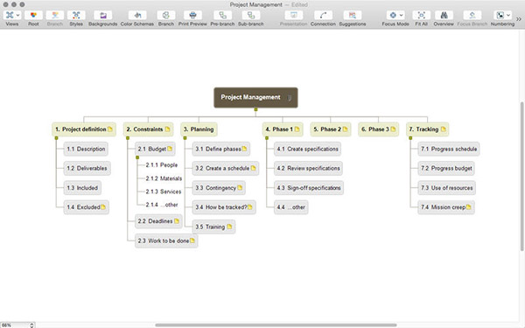This screenshot has width=525, height=328.
Task: Click the horizontal scrollbar thumb
Action: pyautogui.click(x=276, y=325)
